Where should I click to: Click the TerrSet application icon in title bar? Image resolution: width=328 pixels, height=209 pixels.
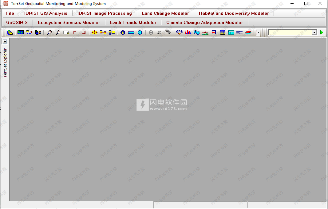[x=6, y=3]
